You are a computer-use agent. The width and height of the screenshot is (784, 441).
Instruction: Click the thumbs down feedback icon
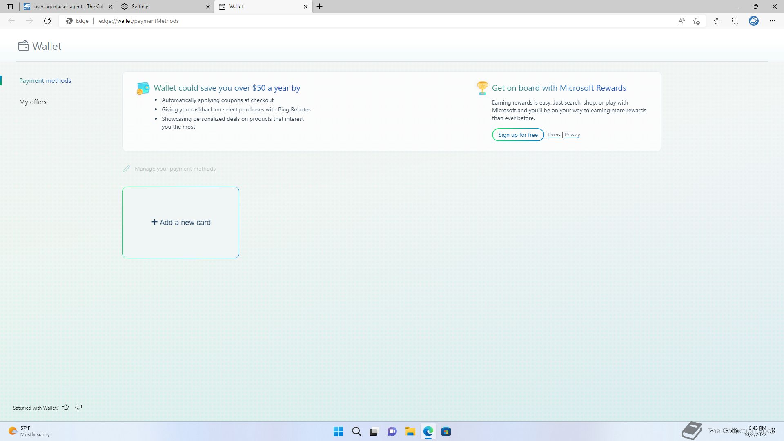click(78, 407)
